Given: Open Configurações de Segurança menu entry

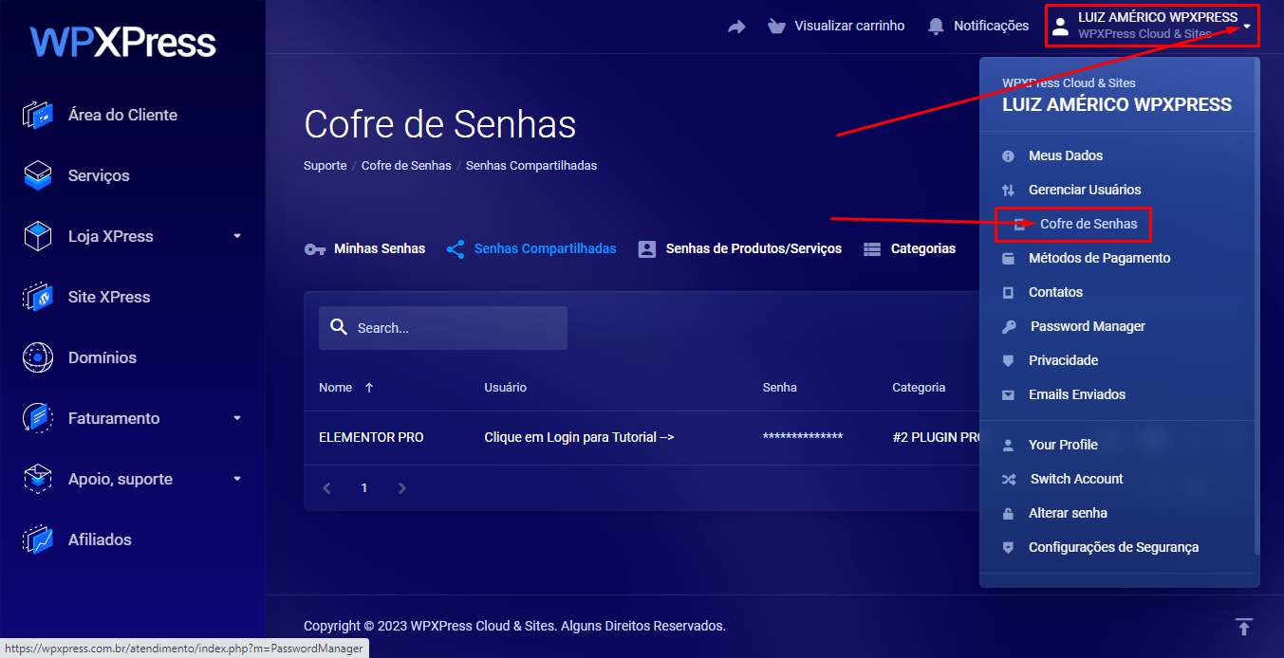Looking at the screenshot, I should 1113,547.
